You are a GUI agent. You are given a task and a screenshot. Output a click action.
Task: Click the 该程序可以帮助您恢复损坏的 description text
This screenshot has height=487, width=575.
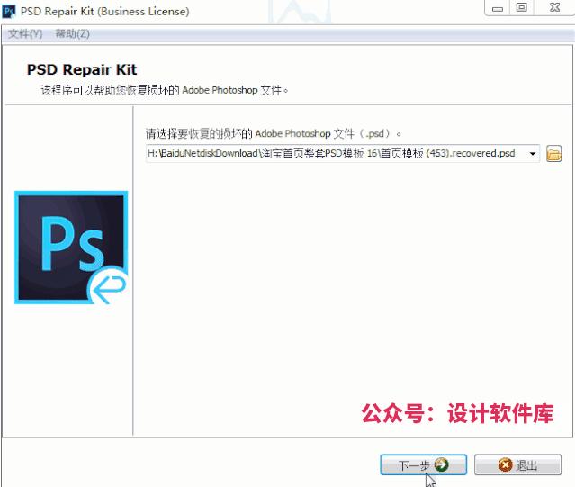click(x=165, y=90)
